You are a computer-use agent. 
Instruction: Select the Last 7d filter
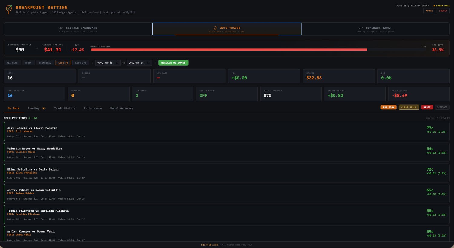pos(63,63)
